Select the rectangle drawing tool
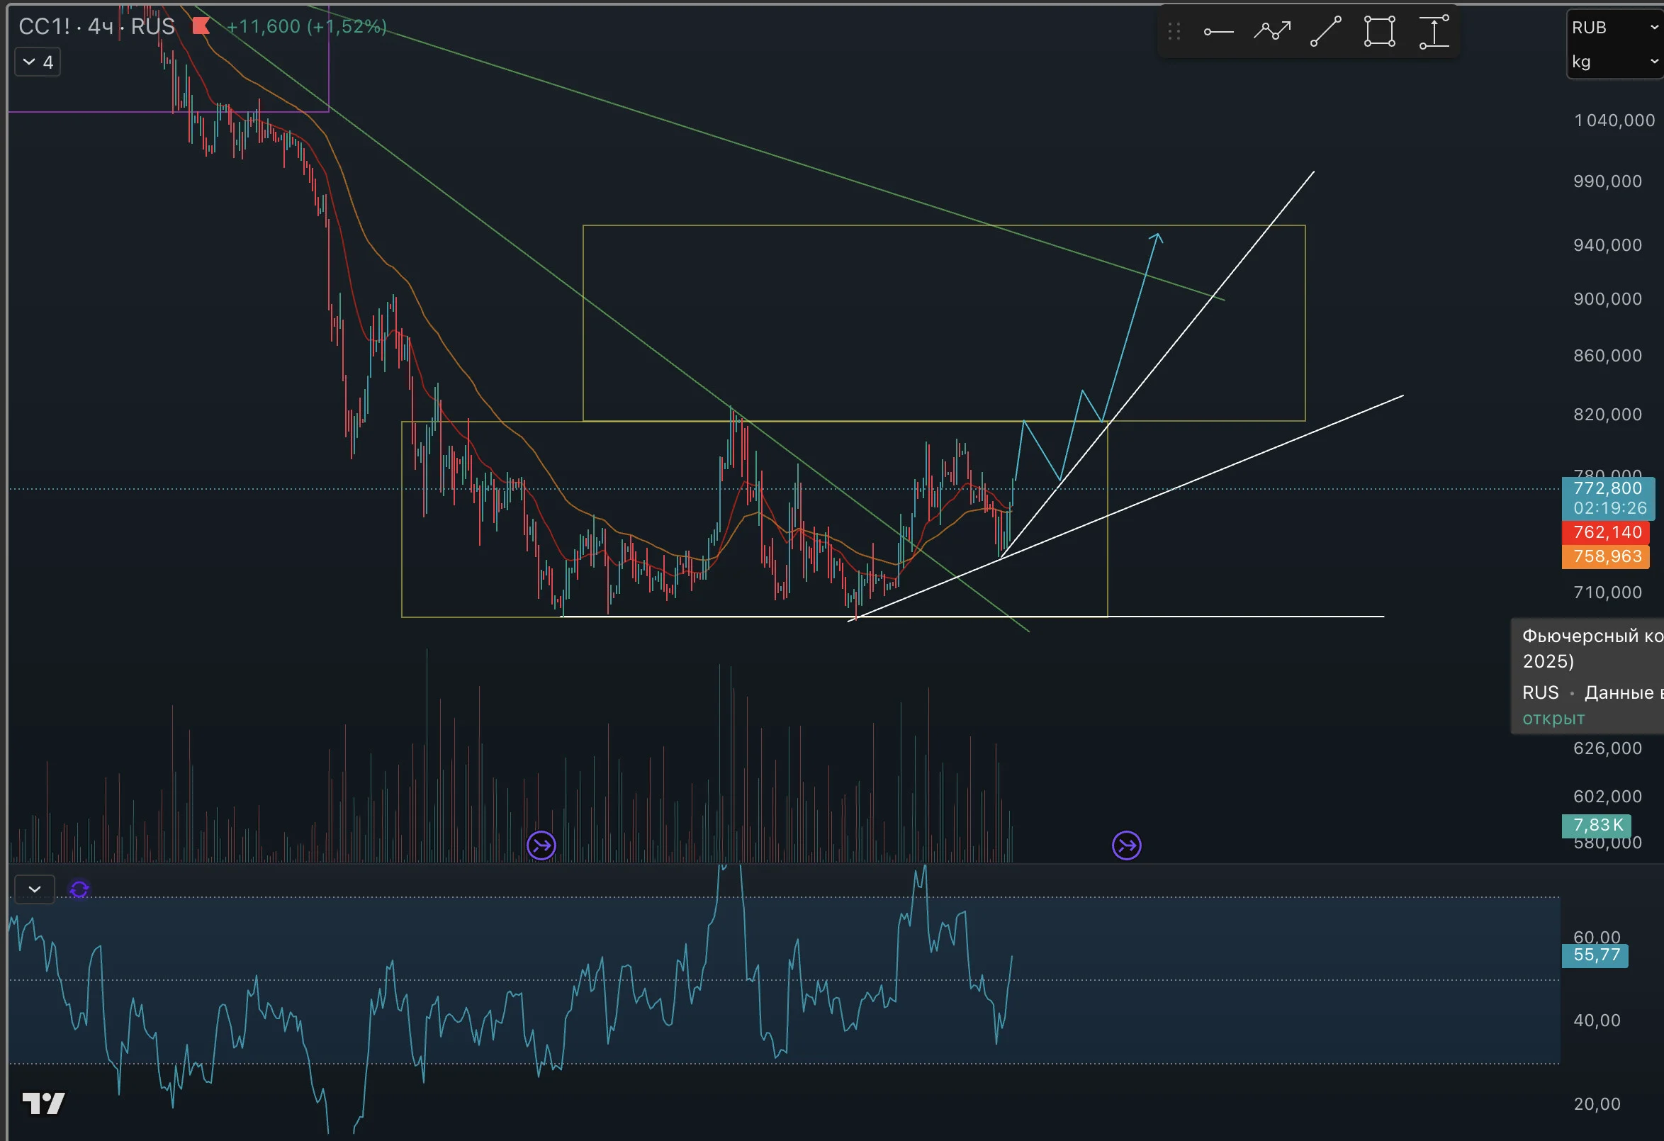Viewport: 1664px width, 1141px height. point(1380,30)
